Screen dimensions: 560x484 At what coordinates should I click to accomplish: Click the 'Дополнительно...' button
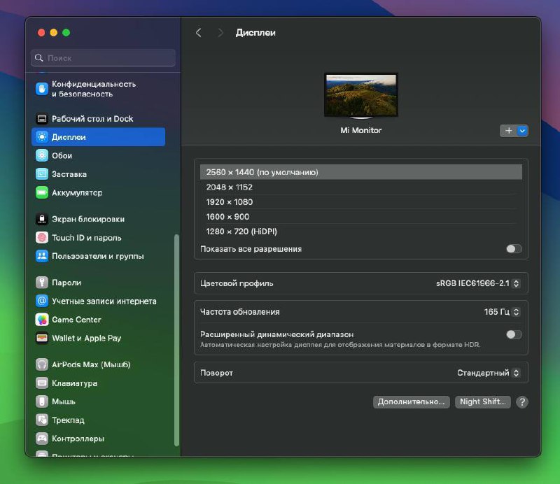(x=411, y=402)
